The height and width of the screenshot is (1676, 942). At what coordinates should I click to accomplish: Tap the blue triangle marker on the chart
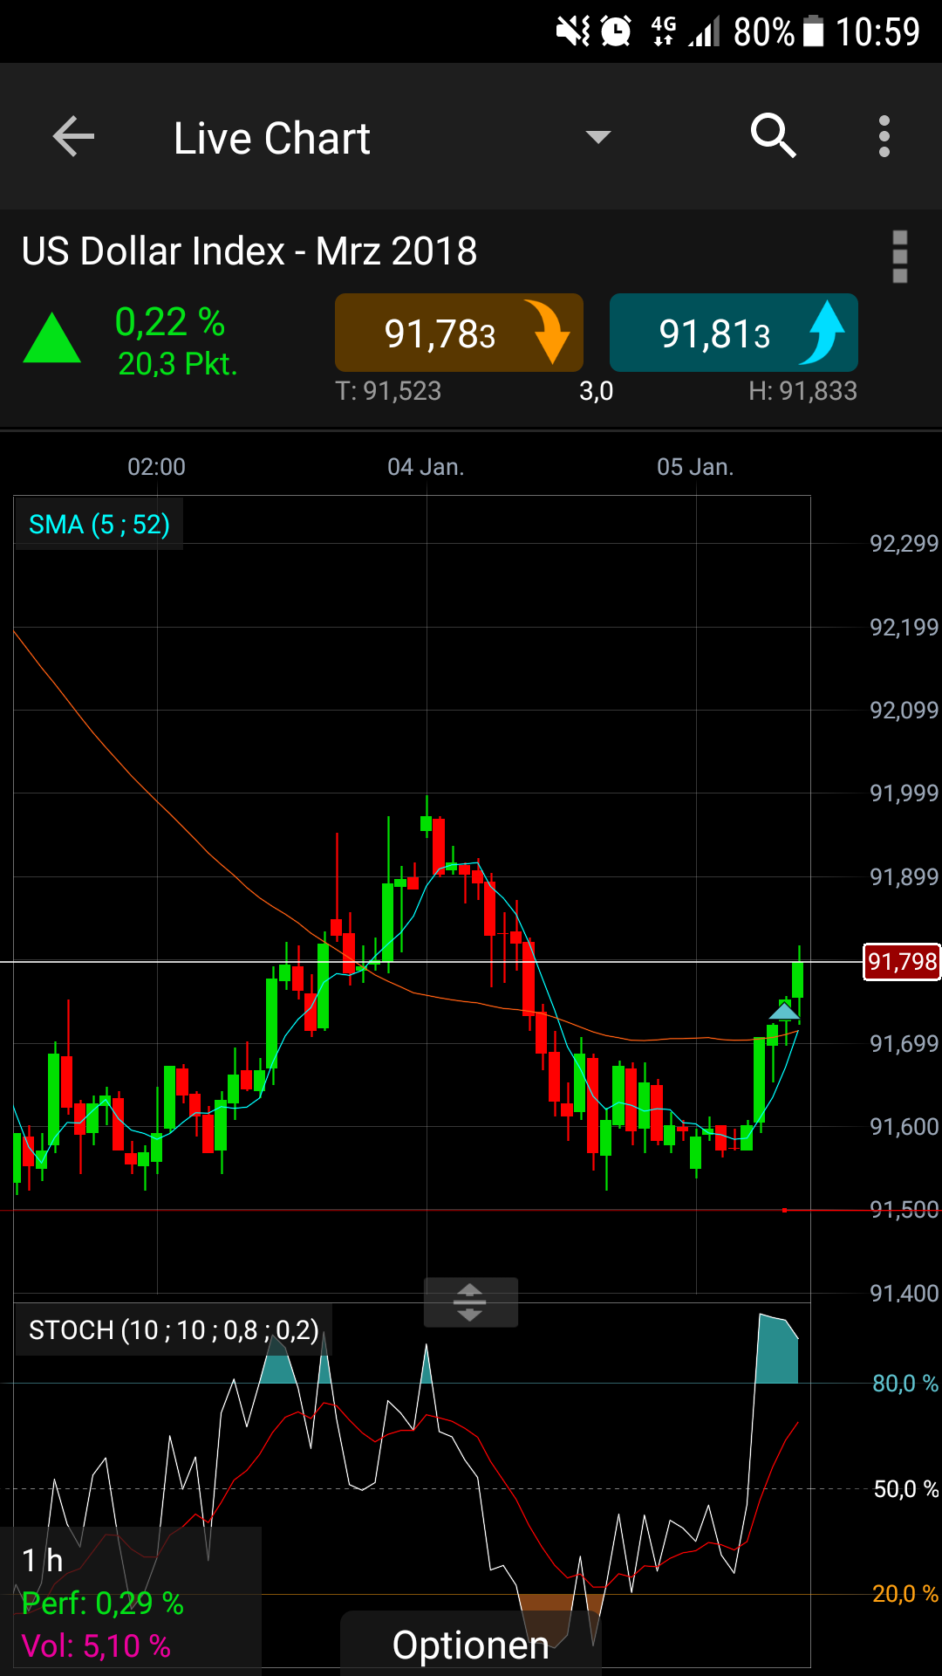(x=784, y=1012)
